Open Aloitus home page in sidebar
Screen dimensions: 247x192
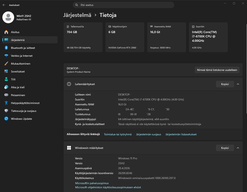tap(15, 32)
